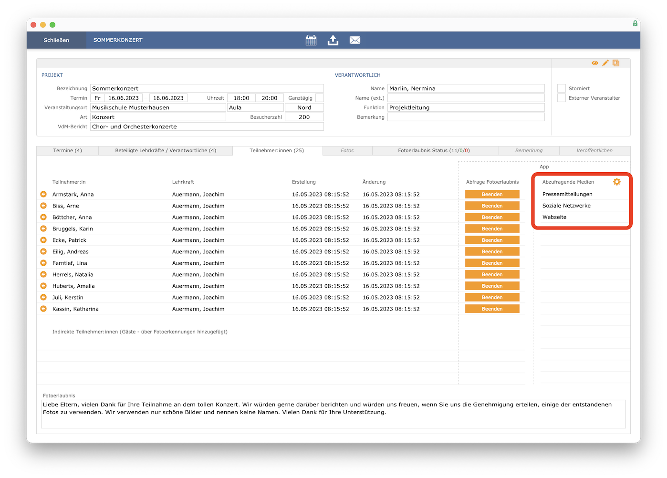Image resolution: width=667 pixels, height=478 pixels.
Task: Click participant name Bruggels, Karin
Action: click(x=73, y=229)
